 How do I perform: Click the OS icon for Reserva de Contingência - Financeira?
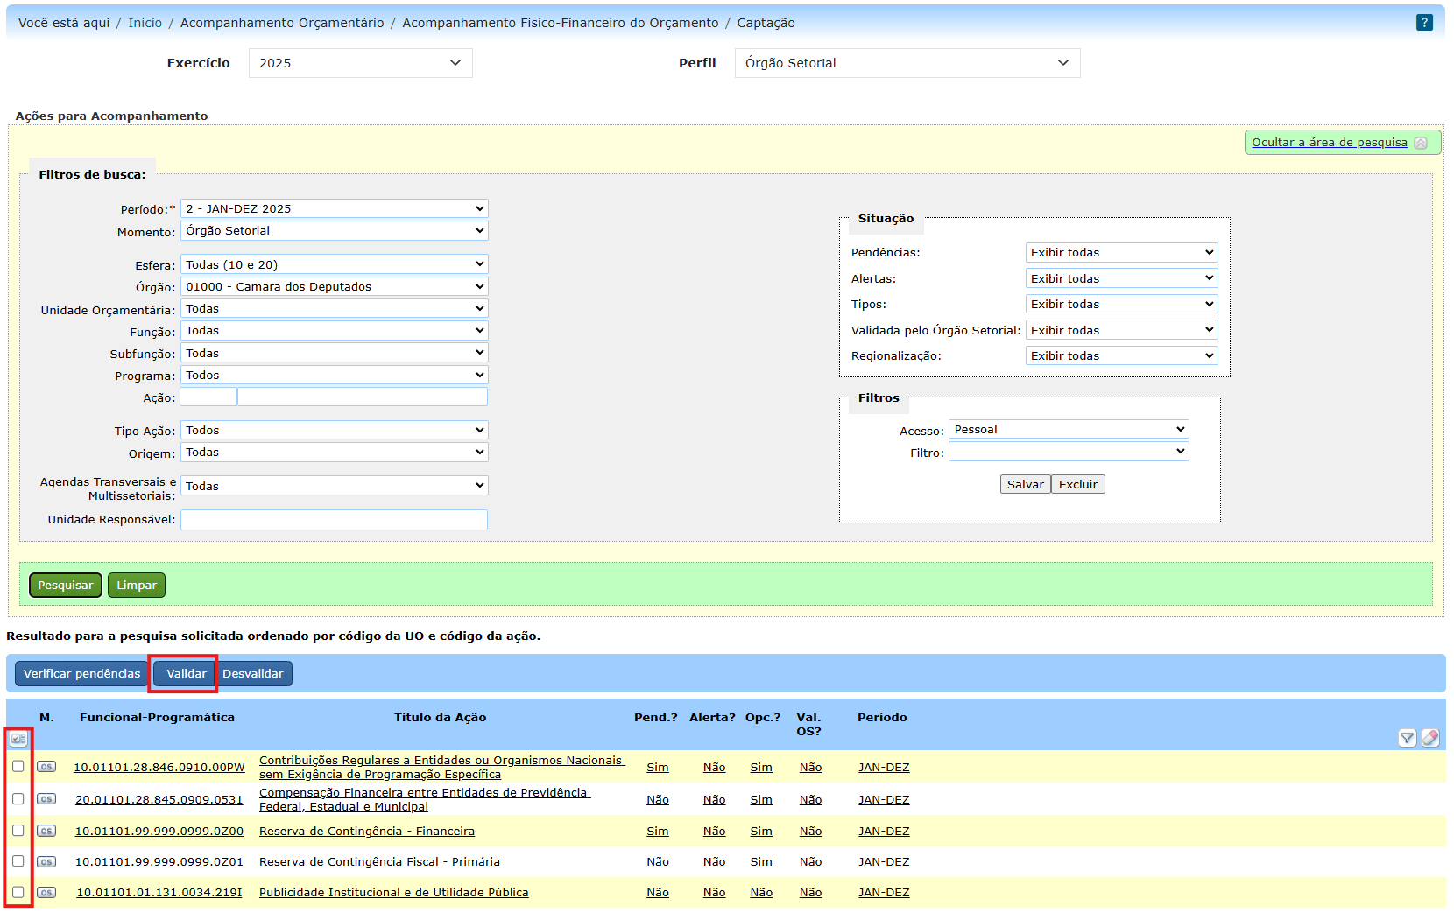46,831
